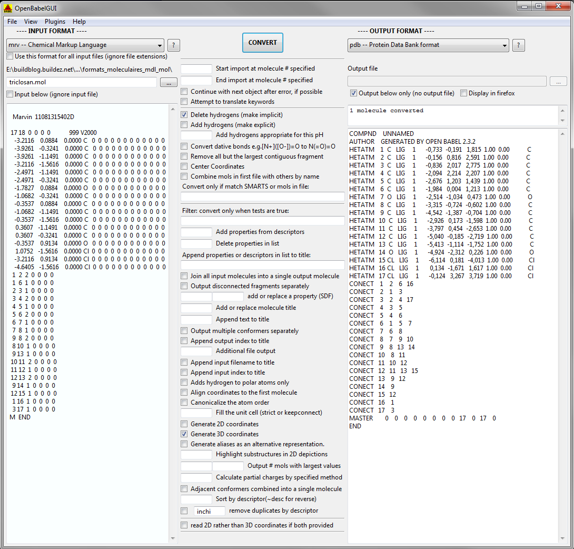Open the Help menu

pos(79,22)
